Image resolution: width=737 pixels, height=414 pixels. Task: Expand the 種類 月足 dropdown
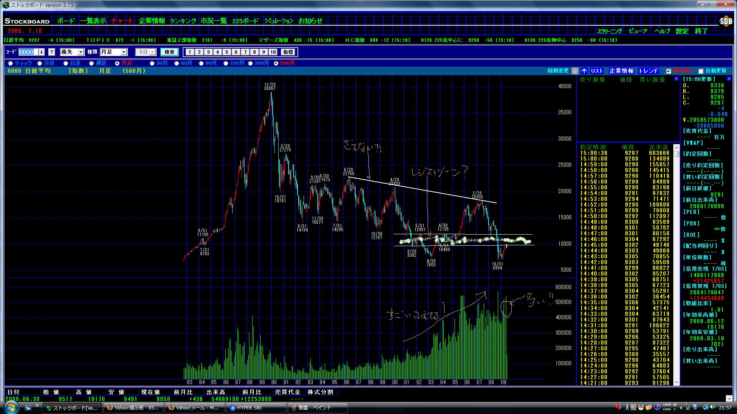[124, 52]
